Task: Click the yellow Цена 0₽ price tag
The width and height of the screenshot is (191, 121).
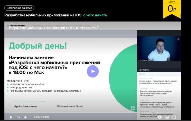Action: 172,9
